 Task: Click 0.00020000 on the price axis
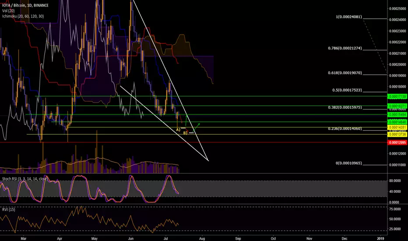coord(397,64)
